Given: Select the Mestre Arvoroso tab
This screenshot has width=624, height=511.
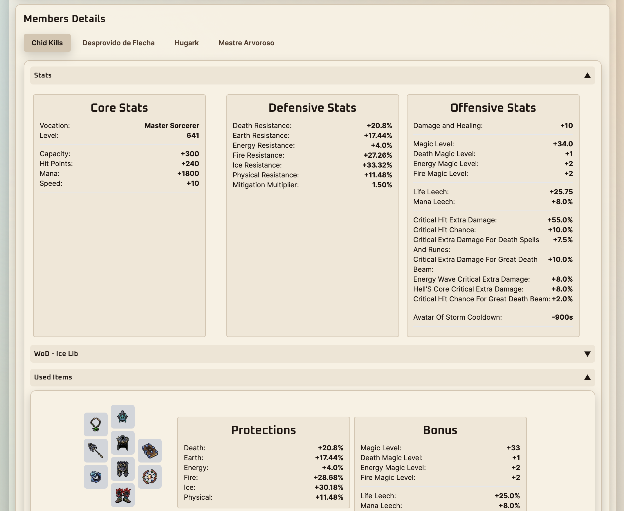Looking at the screenshot, I should [x=246, y=43].
